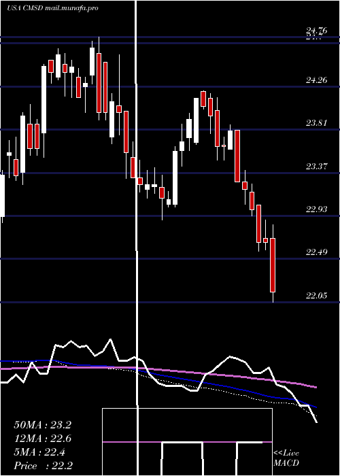Viewport: 340px width, 476px height.
Task: Click the 22.05 price level label
Action: point(317,295)
